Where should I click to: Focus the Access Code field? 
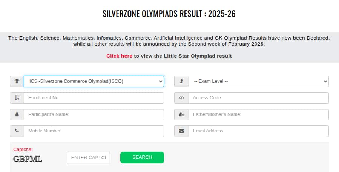coord(258,98)
